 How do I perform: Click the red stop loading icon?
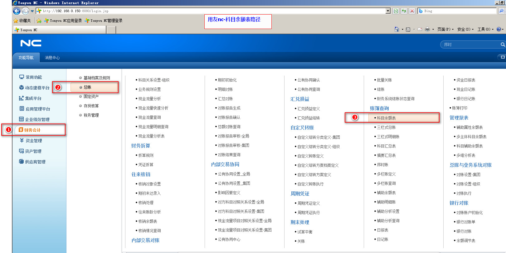coord(412,11)
